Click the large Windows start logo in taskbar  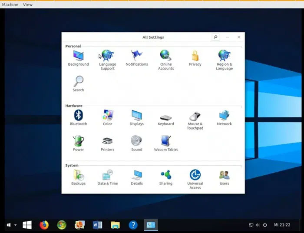pos(27,225)
